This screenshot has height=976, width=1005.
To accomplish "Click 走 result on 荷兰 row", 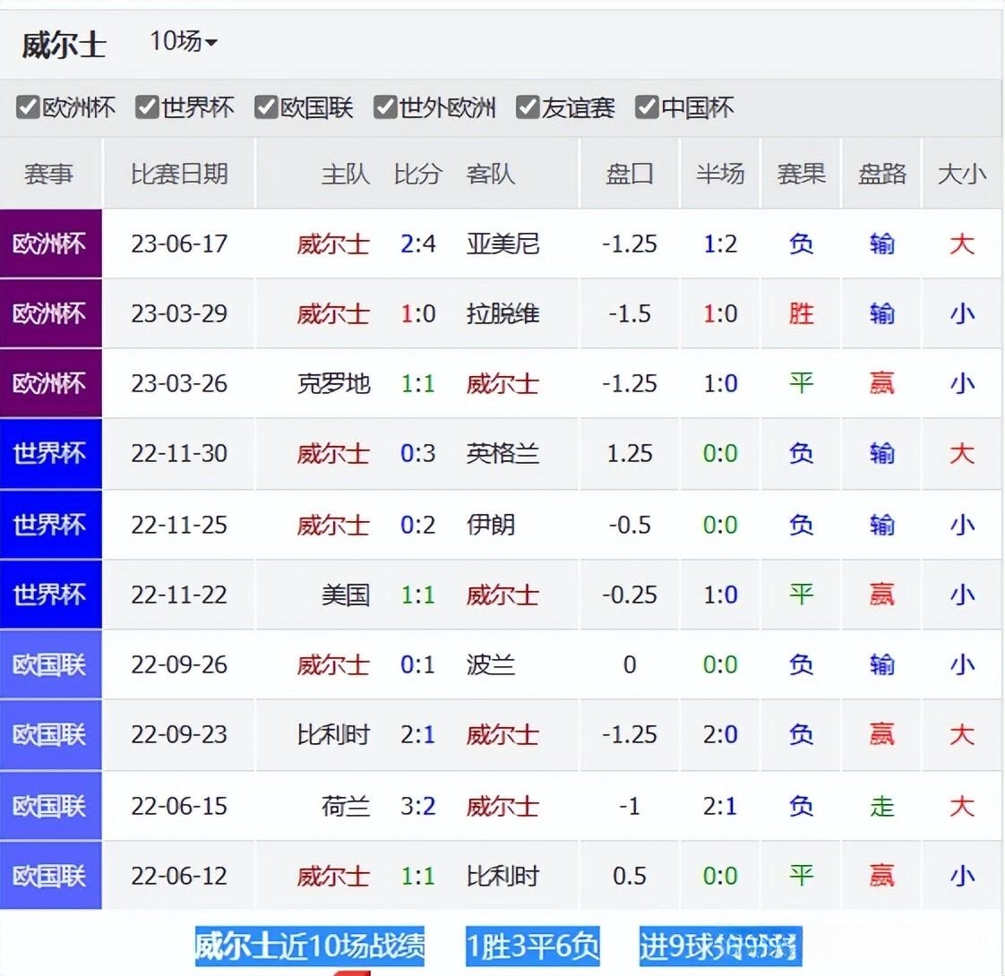I will coord(882,806).
